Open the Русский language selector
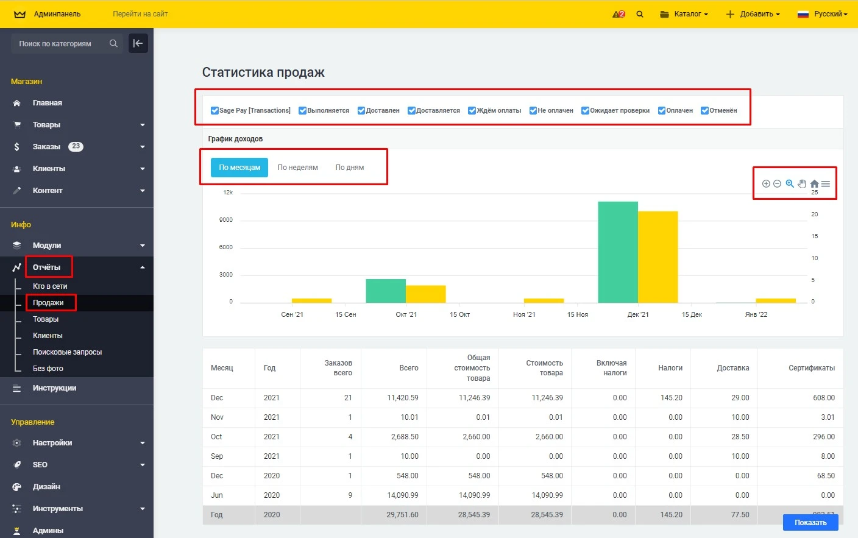The width and height of the screenshot is (858, 538). pos(828,13)
